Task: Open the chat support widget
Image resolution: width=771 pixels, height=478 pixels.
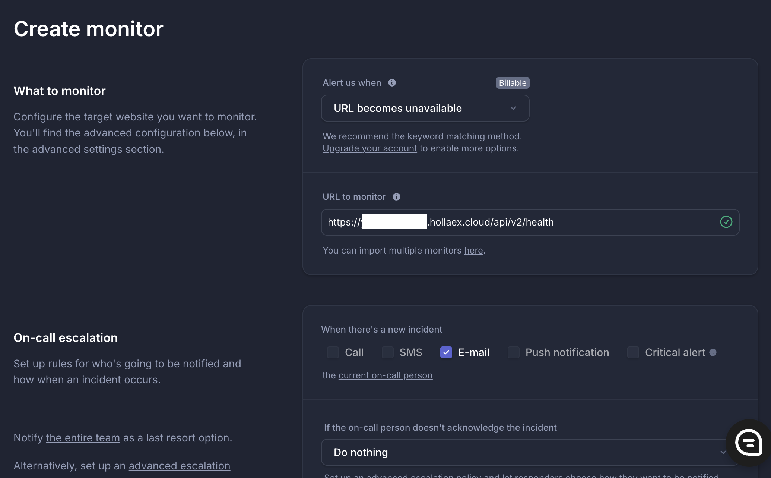Action: tap(748, 443)
